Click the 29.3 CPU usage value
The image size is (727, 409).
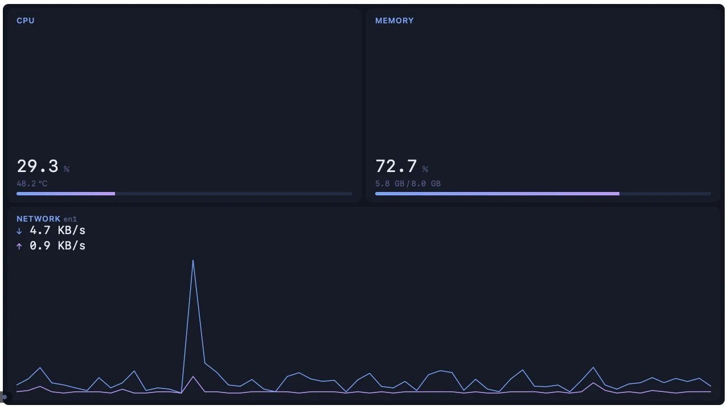[x=38, y=166]
